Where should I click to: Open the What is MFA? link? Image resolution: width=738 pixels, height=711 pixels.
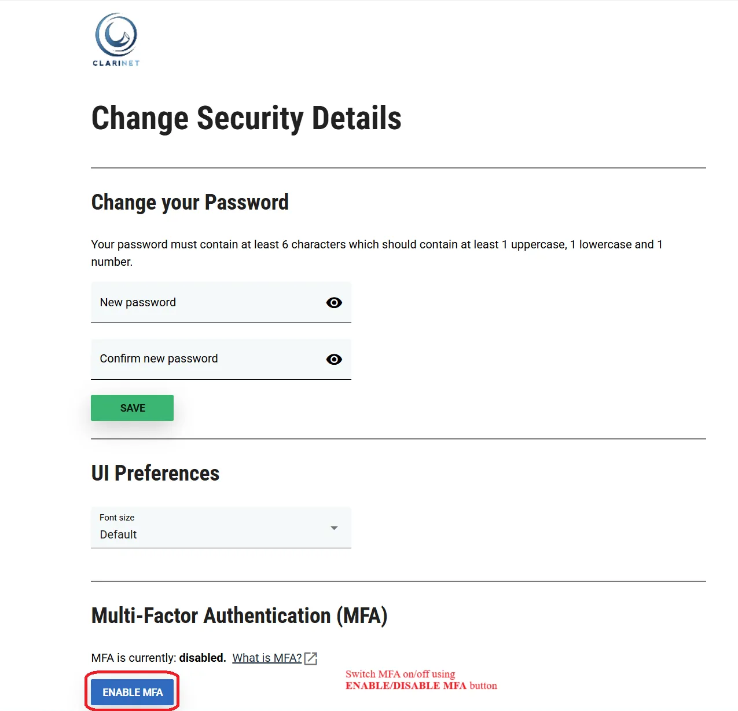tap(267, 658)
